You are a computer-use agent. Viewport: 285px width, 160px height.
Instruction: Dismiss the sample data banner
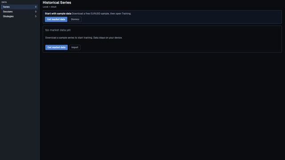(75, 20)
